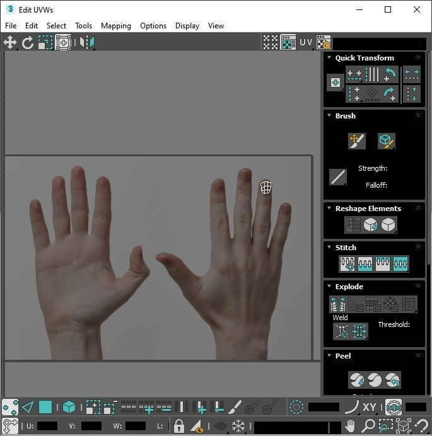432x436 pixels.
Task: Enable Vertex sub-object mode
Action: click(10, 408)
